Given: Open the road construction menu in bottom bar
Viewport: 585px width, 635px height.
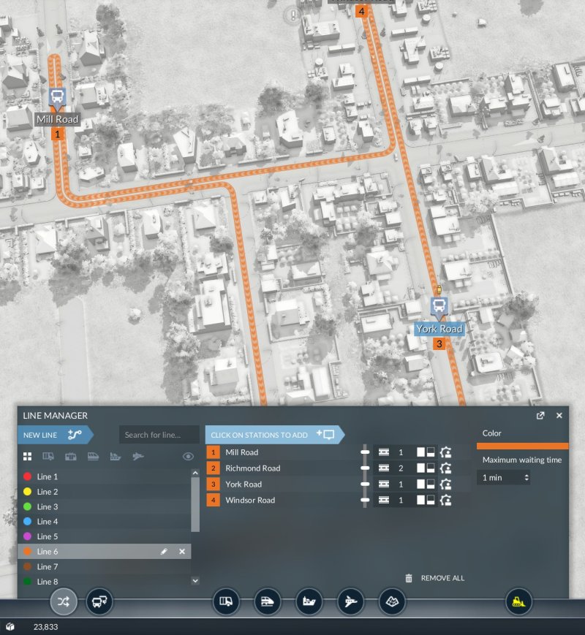Looking at the screenshot, I should (x=226, y=602).
